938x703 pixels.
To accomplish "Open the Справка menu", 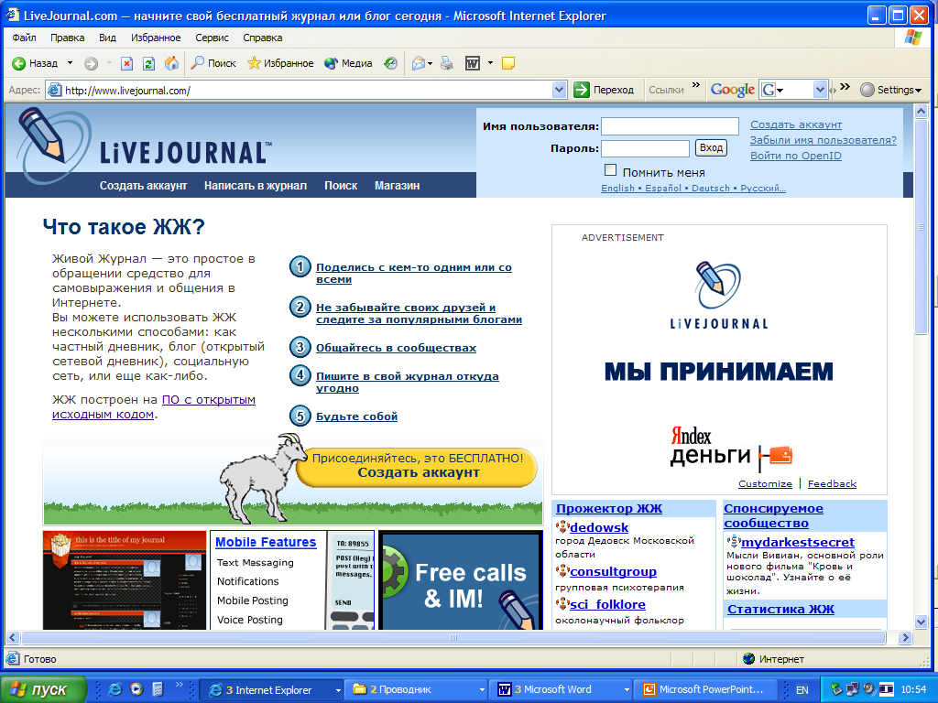I will [263, 38].
